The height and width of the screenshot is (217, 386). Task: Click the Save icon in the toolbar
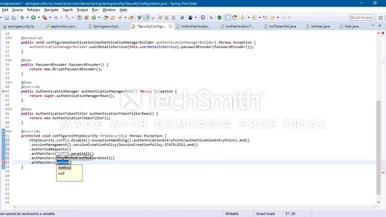(x=7, y=17)
